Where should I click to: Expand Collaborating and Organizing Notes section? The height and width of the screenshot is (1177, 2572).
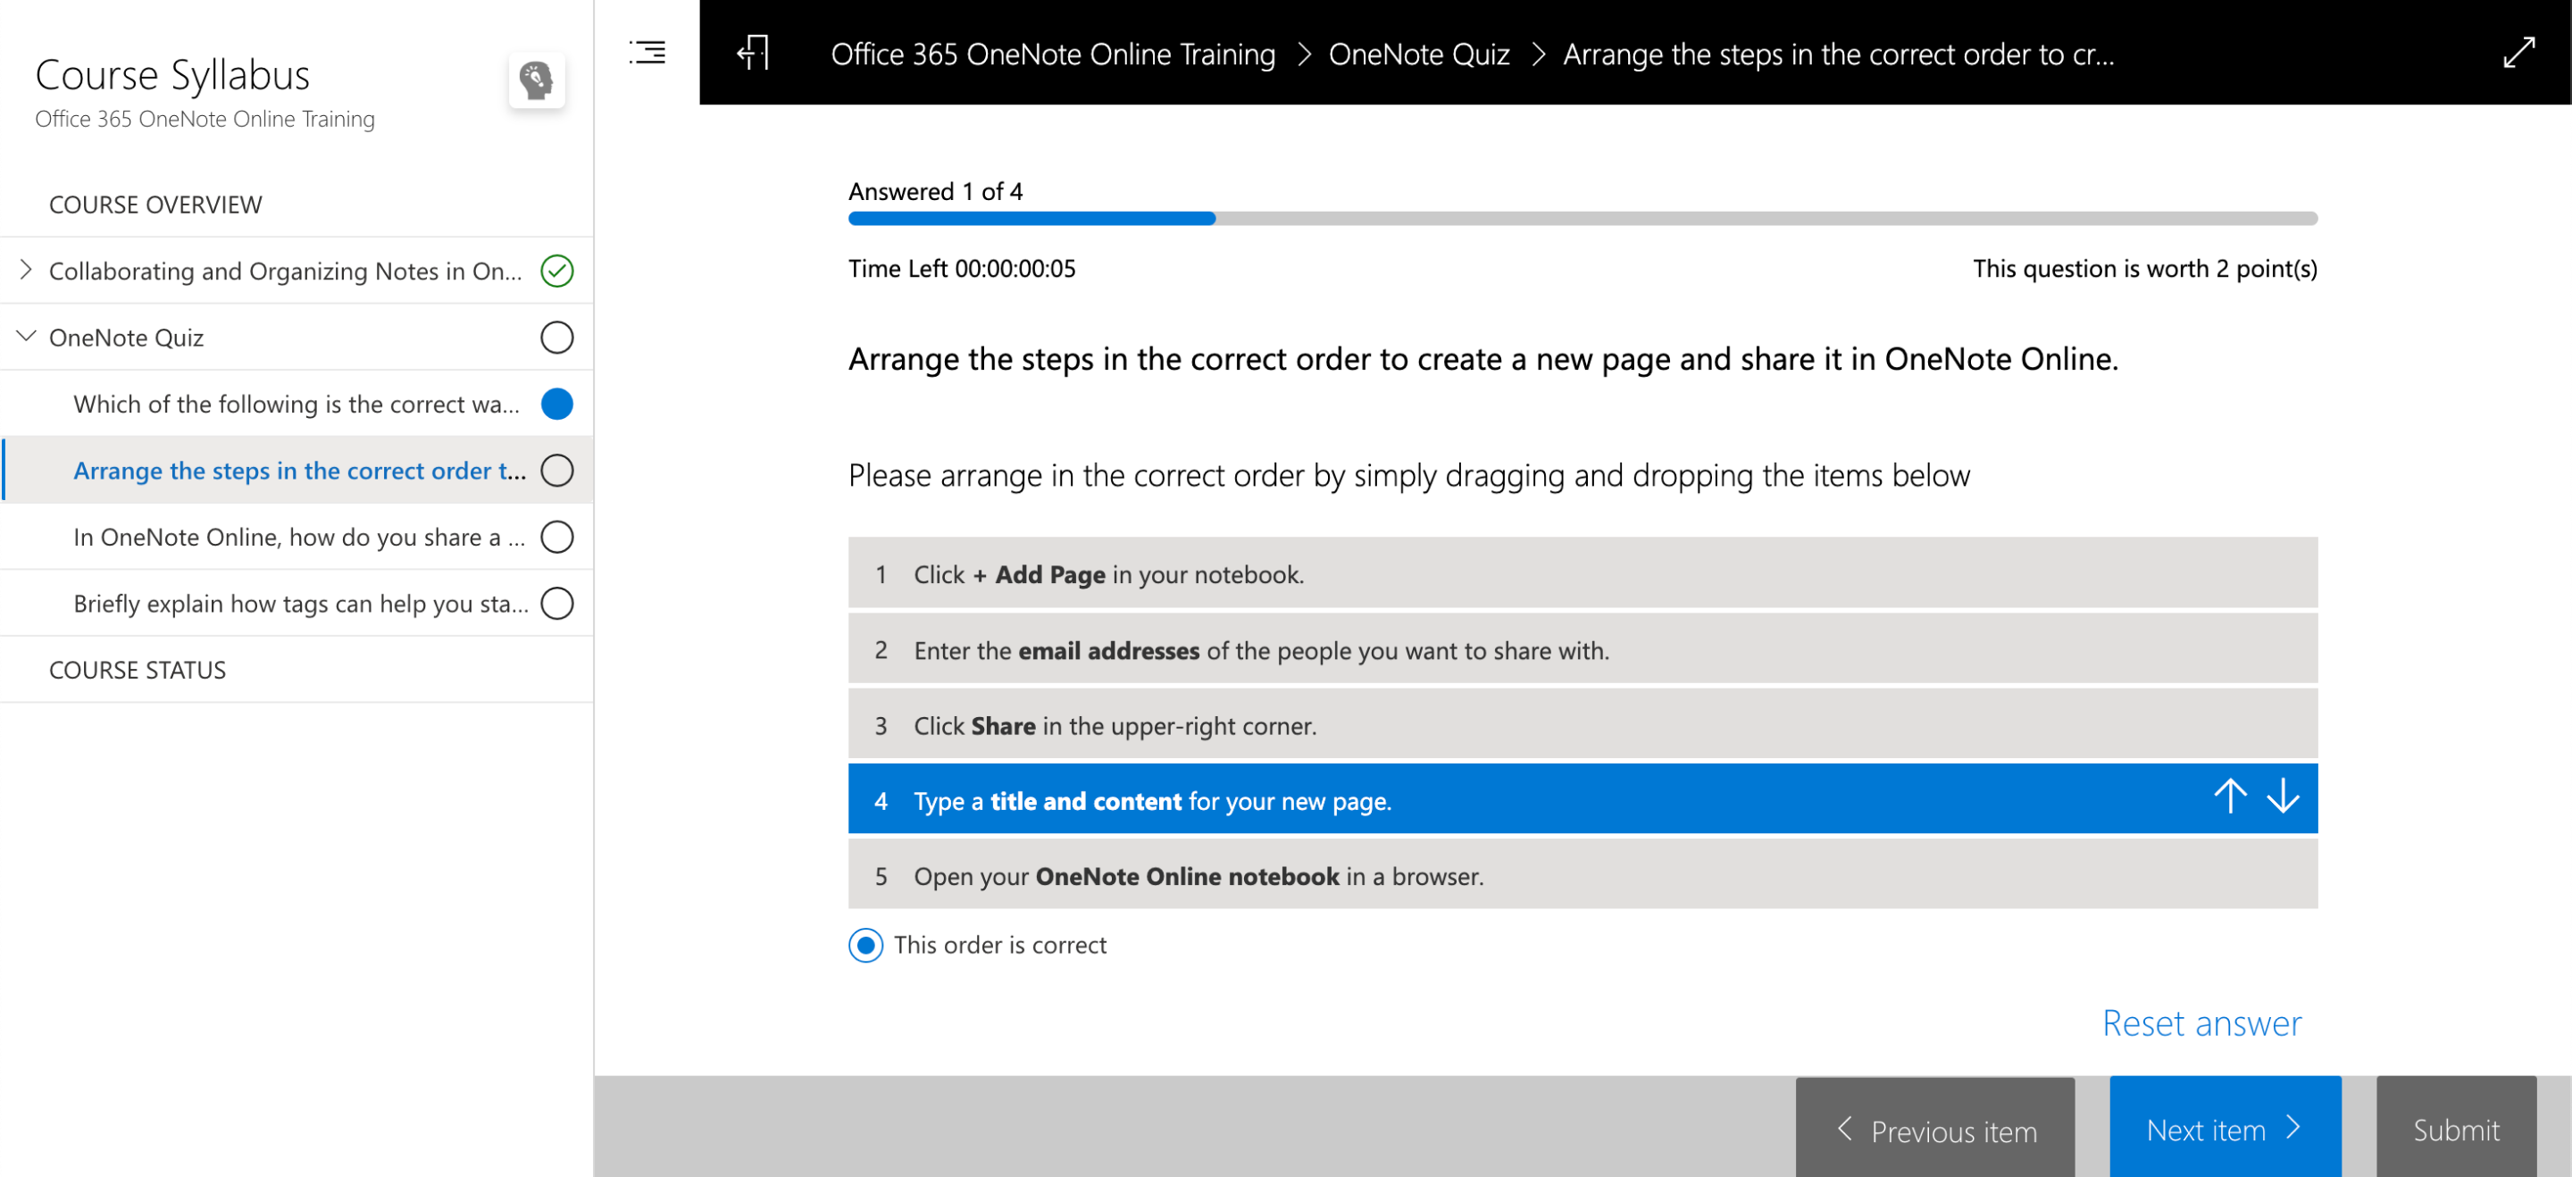click(x=26, y=270)
